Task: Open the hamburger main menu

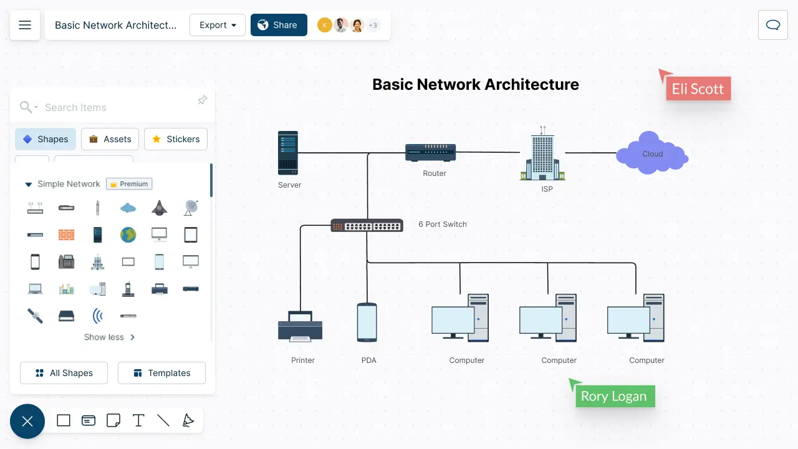Action: click(x=25, y=25)
